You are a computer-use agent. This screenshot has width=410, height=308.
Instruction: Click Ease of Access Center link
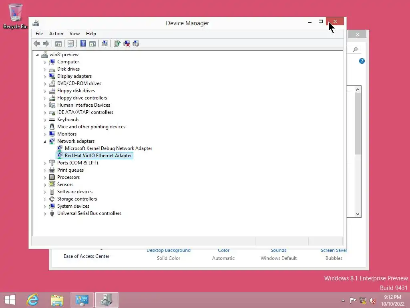click(x=86, y=256)
